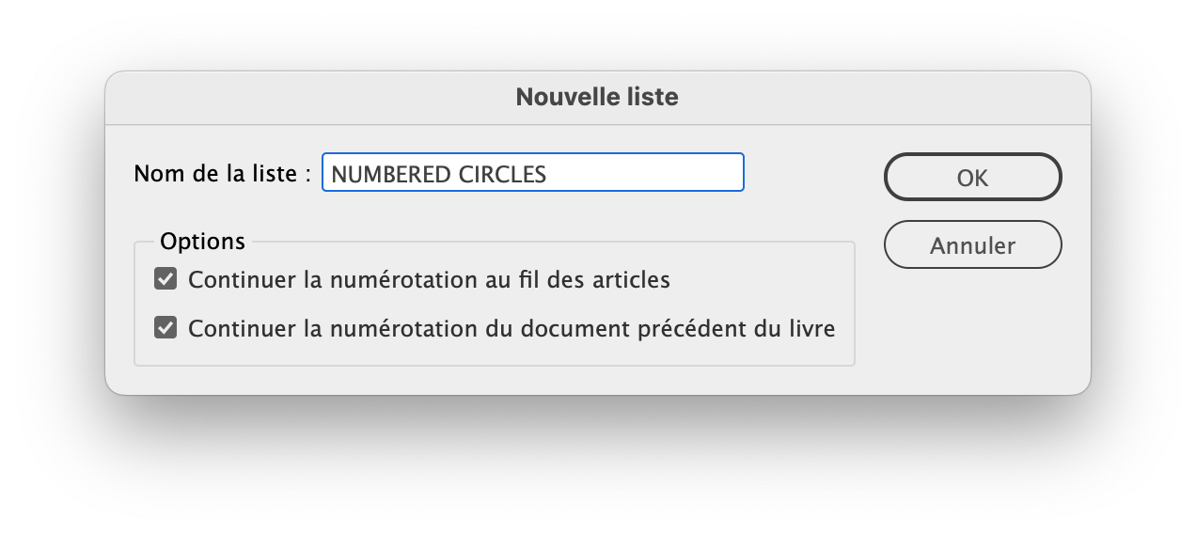Click the 'Options' group heading

pyautogui.click(x=202, y=242)
